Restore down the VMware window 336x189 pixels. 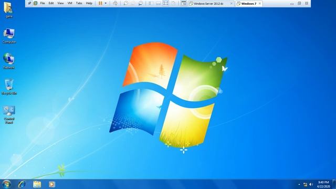(299, 3)
